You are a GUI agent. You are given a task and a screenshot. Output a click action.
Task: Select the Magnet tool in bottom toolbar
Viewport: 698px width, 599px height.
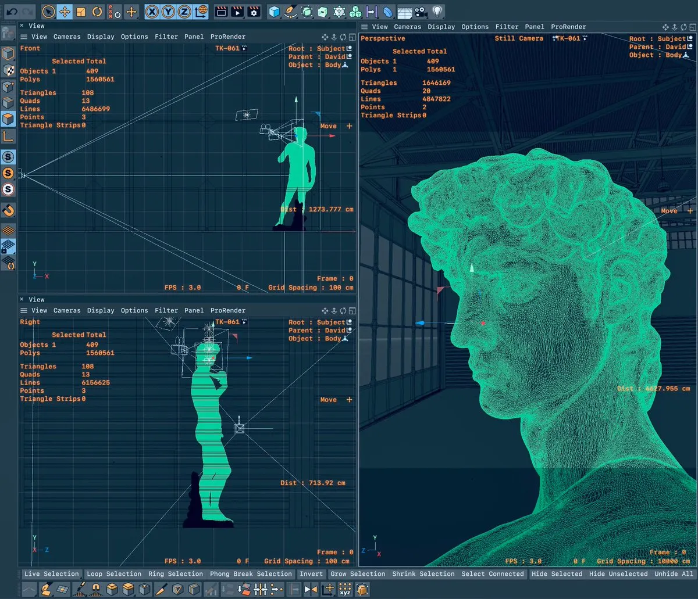(96, 589)
